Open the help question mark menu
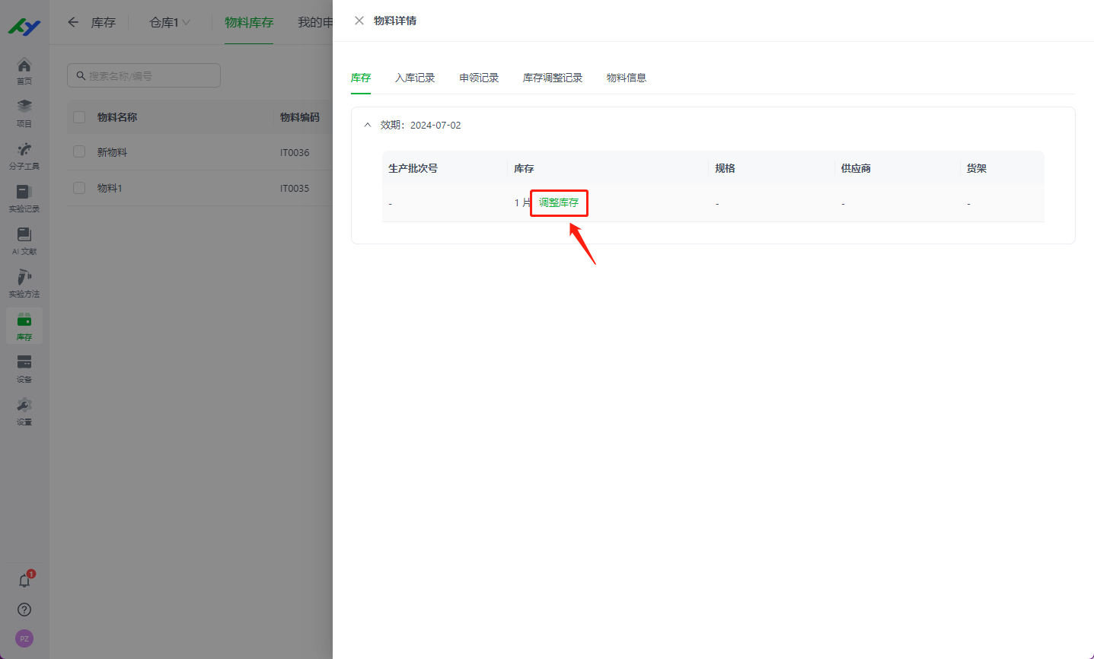The image size is (1094, 659). tap(24, 610)
